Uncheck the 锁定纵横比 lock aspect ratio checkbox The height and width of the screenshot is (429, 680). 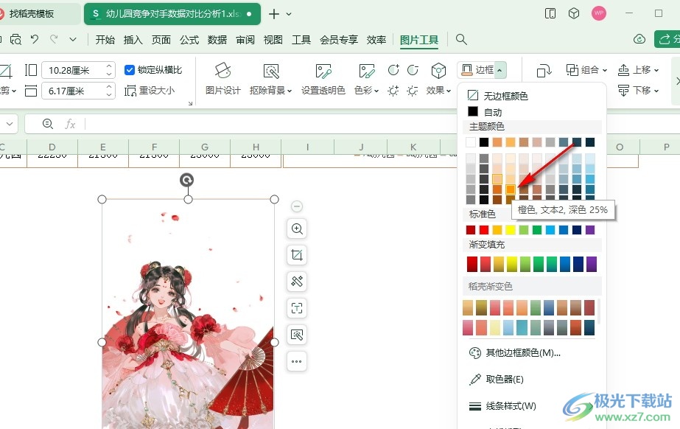tap(129, 70)
